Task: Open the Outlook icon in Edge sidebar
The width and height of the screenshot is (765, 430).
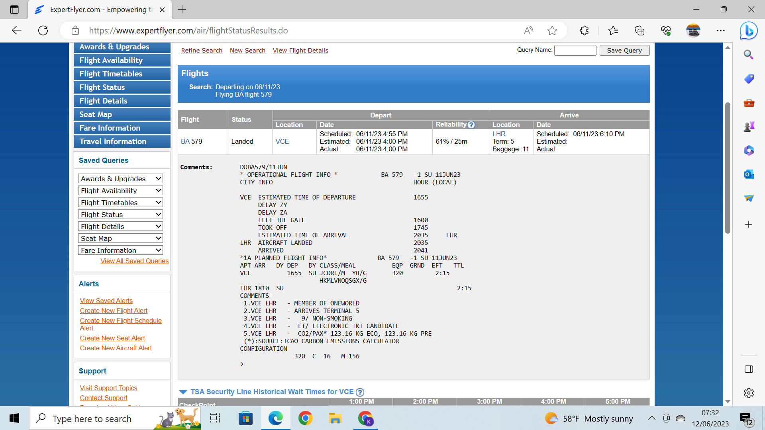Action: (x=749, y=174)
